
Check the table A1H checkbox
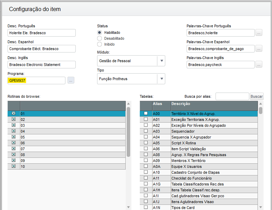(146, 190)
